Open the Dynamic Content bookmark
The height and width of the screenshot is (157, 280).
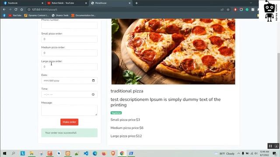pos(36,16)
